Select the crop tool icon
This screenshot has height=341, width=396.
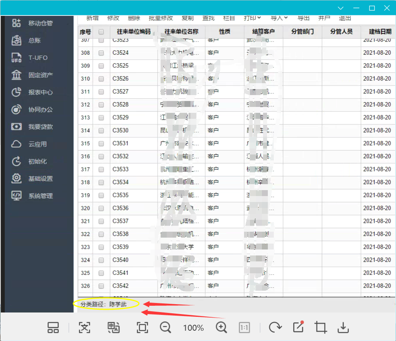coord(321,328)
